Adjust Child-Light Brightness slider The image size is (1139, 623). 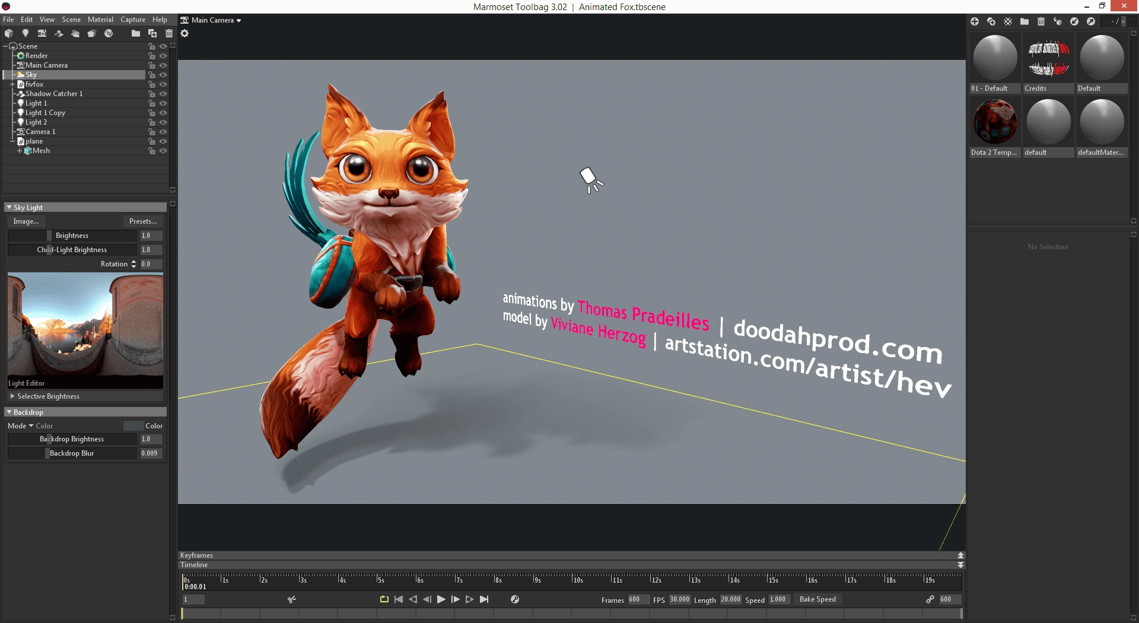[72, 250]
